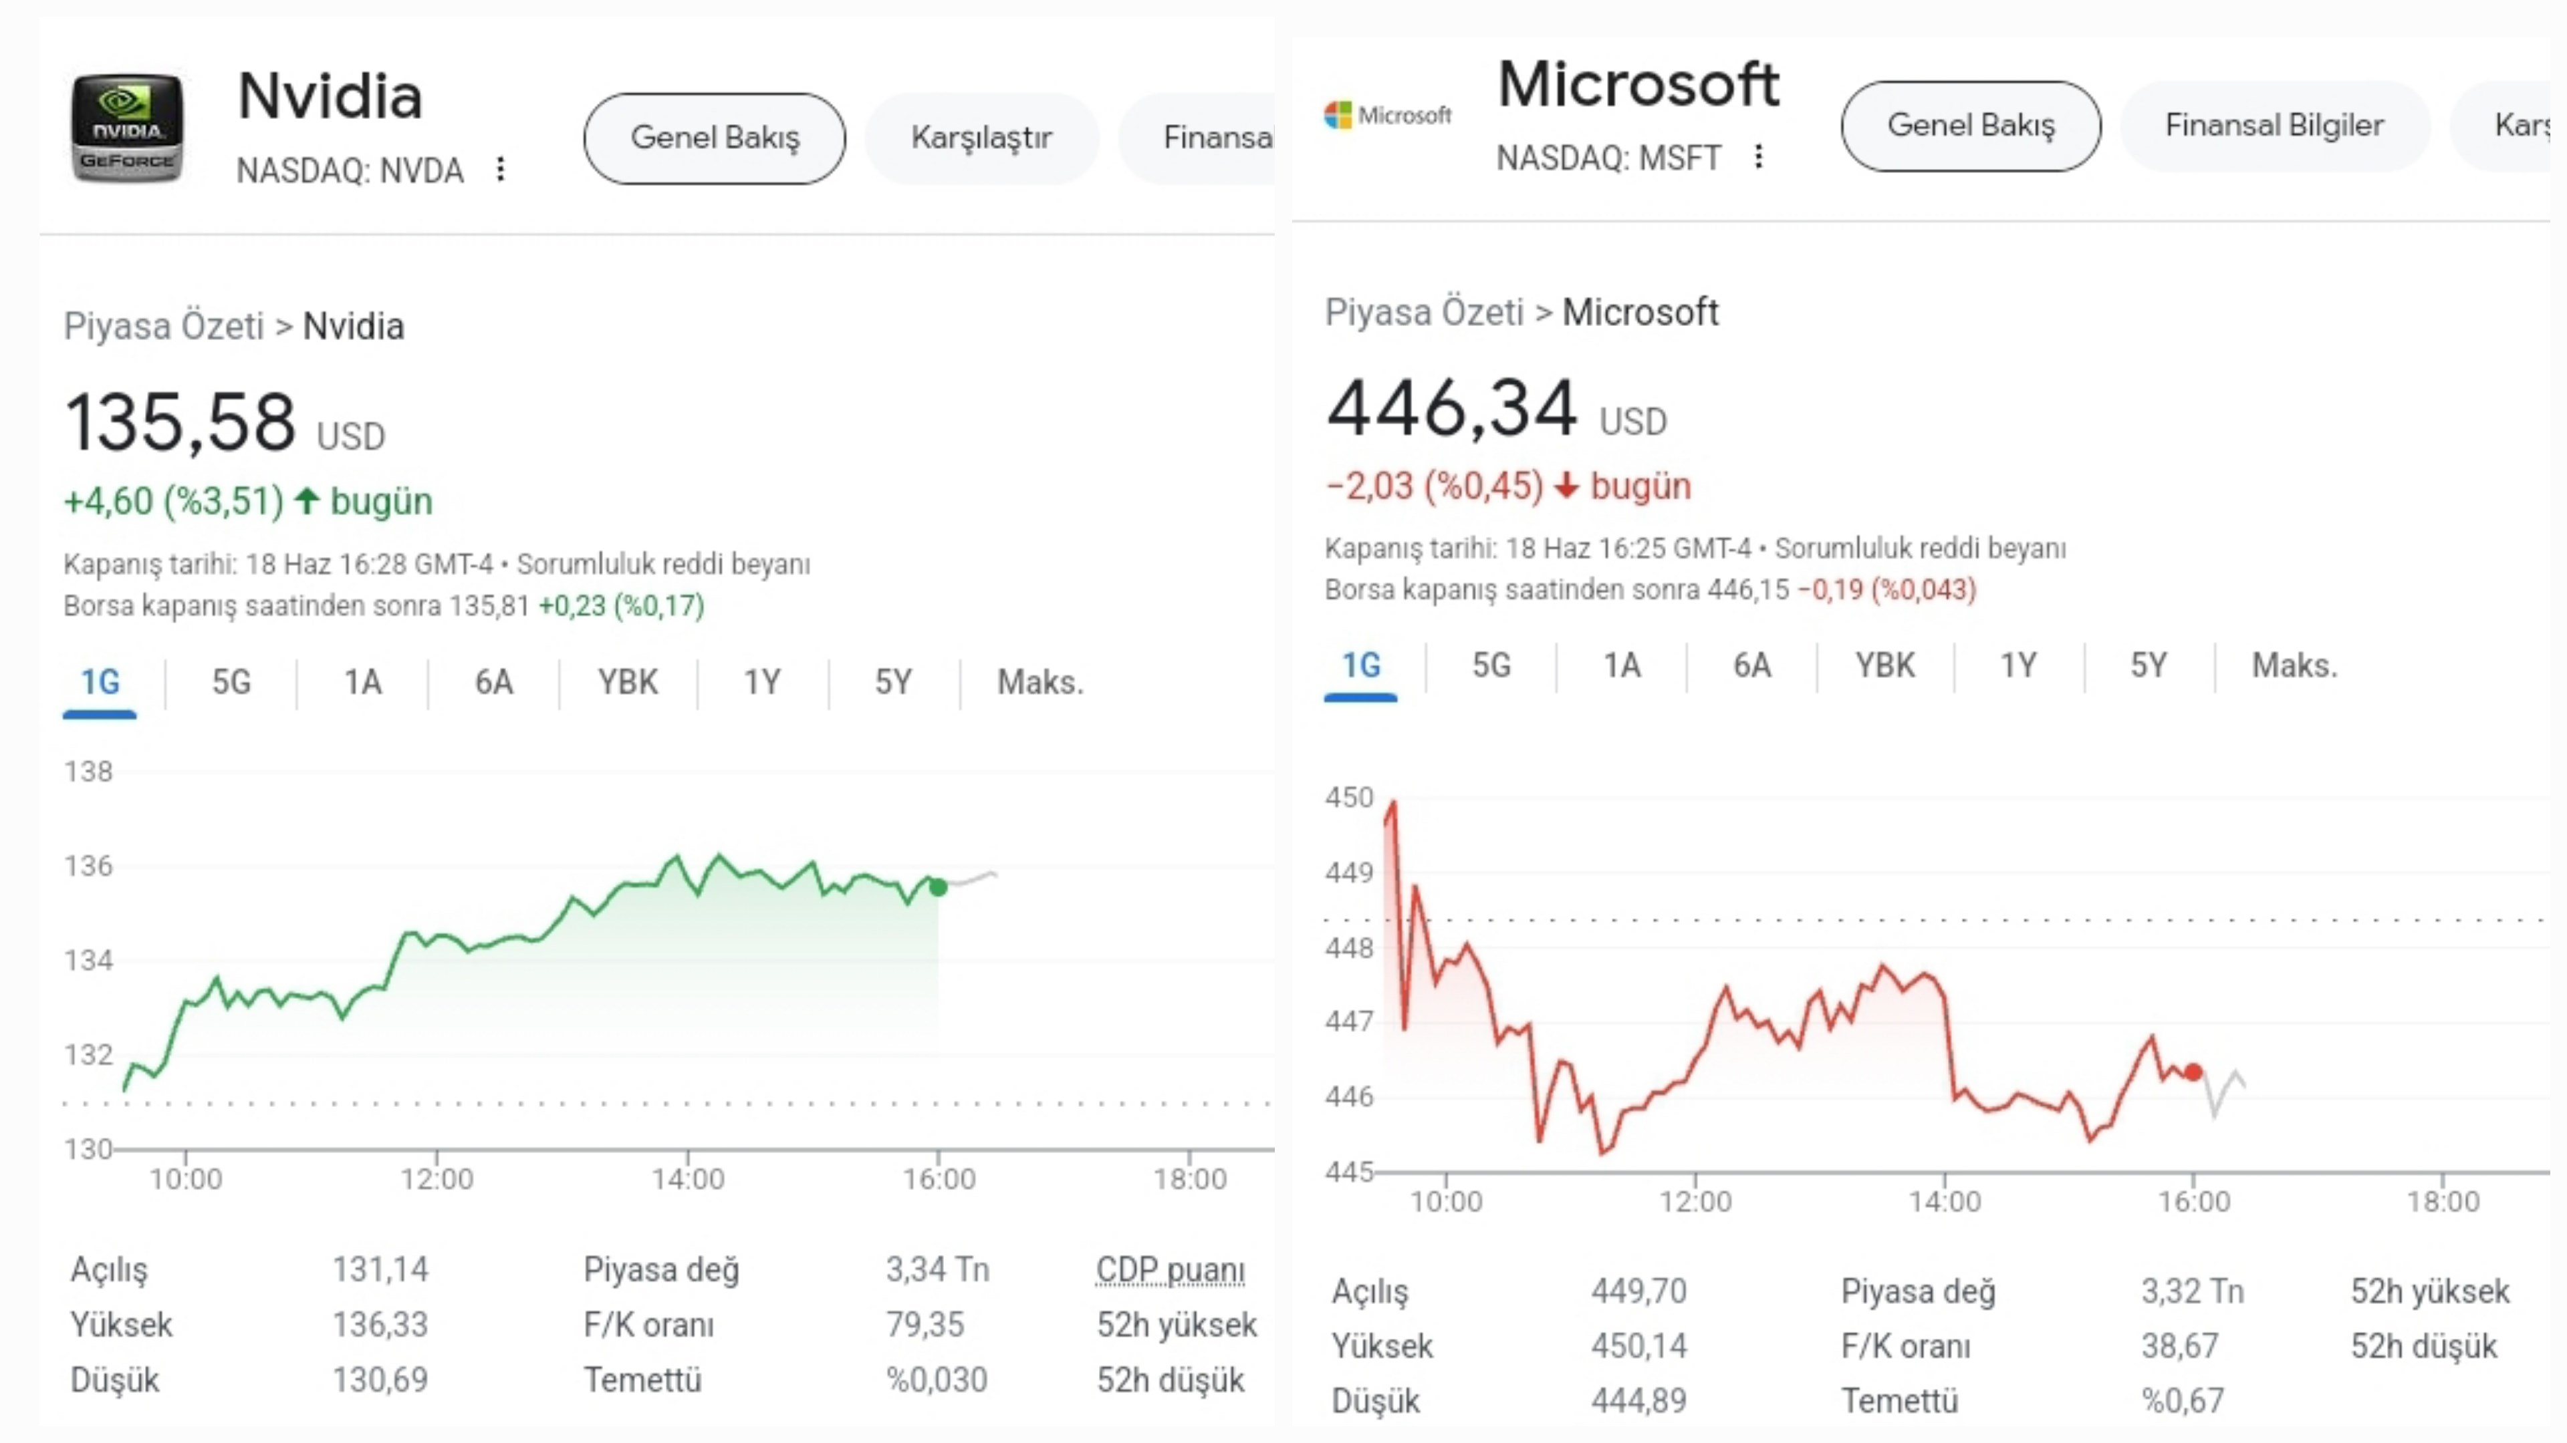The width and height of the screenshot is (2567, 1443).
Task: Click Piyasa Özeti breadcrumb above Nvidia
Action: pos(163,327)
